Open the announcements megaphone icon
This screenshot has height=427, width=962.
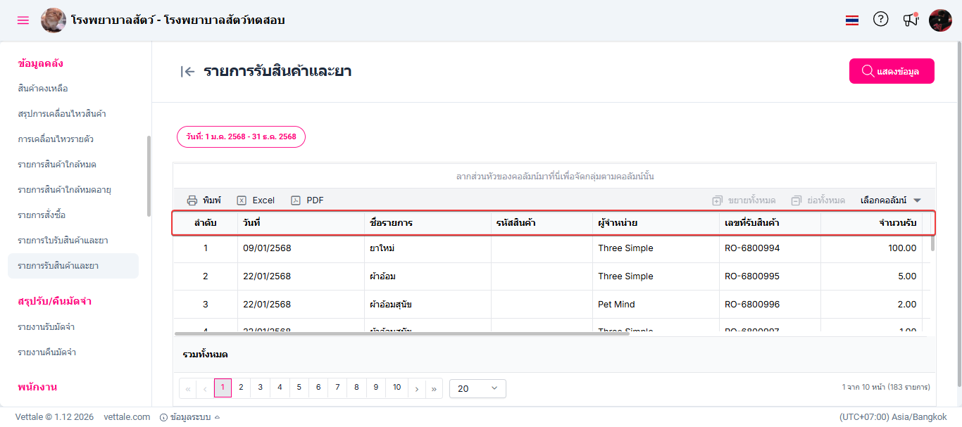coord(911,20)
